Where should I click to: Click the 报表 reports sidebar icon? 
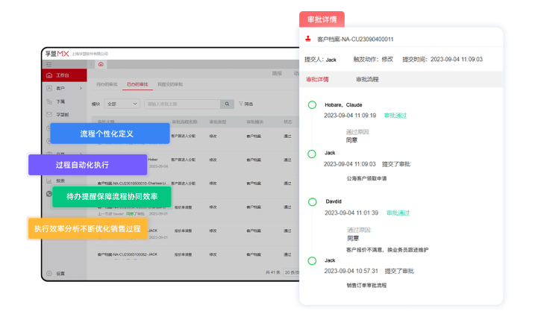(49, 181)
